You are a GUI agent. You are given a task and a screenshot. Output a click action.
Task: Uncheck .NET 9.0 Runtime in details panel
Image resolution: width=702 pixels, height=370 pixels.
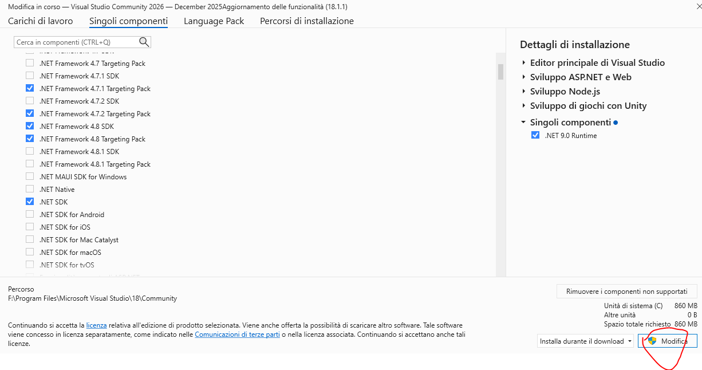tap(535, 135)
